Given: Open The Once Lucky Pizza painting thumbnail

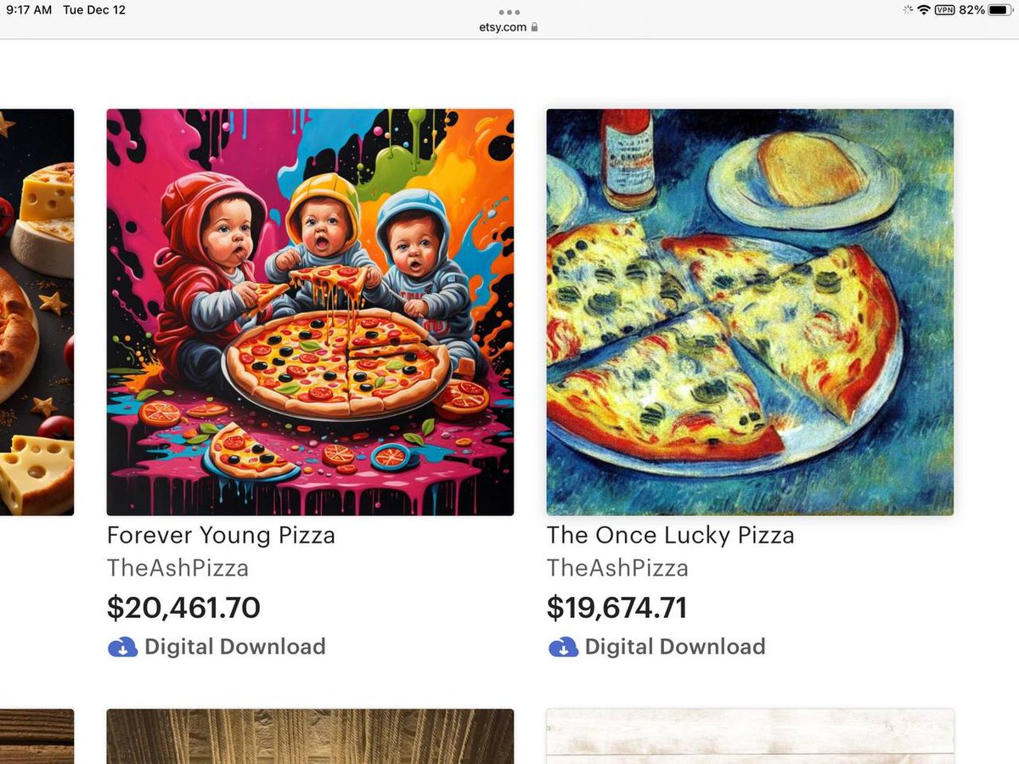Looking at the screenshot, I should pos(750,312).
